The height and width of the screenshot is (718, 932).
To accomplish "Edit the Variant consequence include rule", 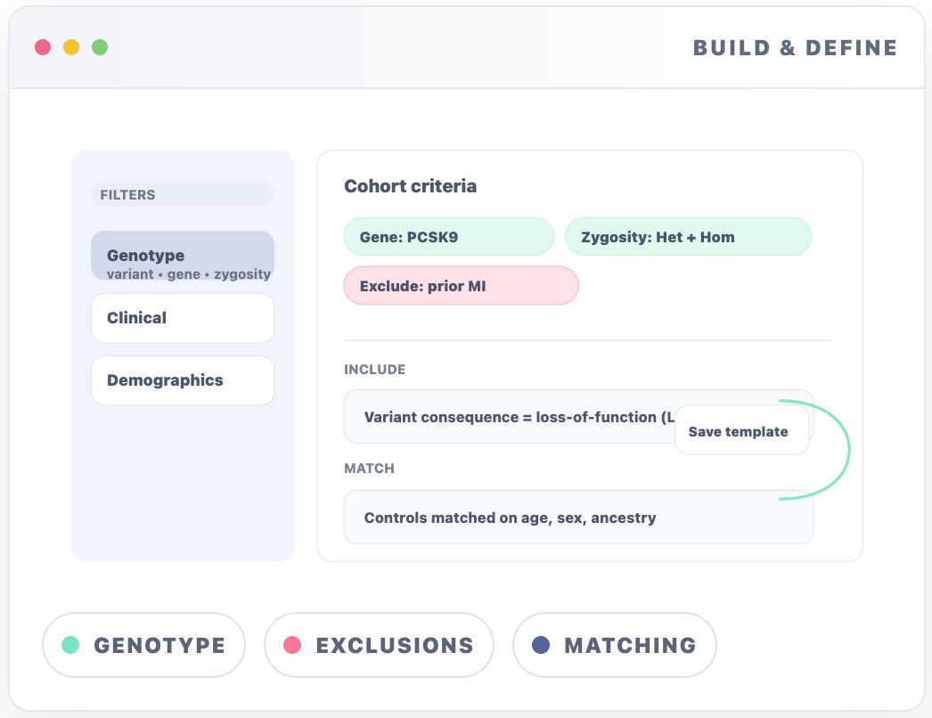I will point(508,417).
